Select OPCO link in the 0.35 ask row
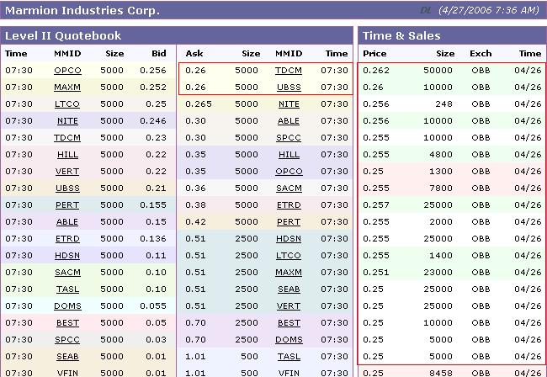Screen dimensions: 547x377 [289, 172]
